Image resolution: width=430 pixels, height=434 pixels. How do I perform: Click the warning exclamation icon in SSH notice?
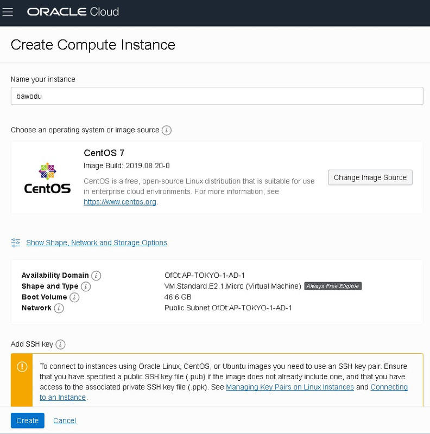point(22,367)
